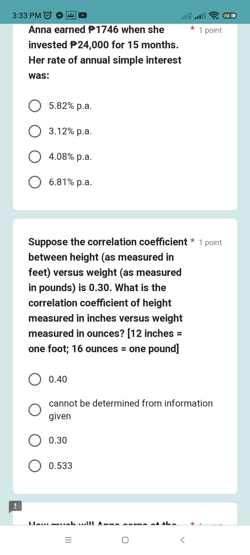Tap the home navigation button
This screenshot has width=250, height=555.
point(125,540)
